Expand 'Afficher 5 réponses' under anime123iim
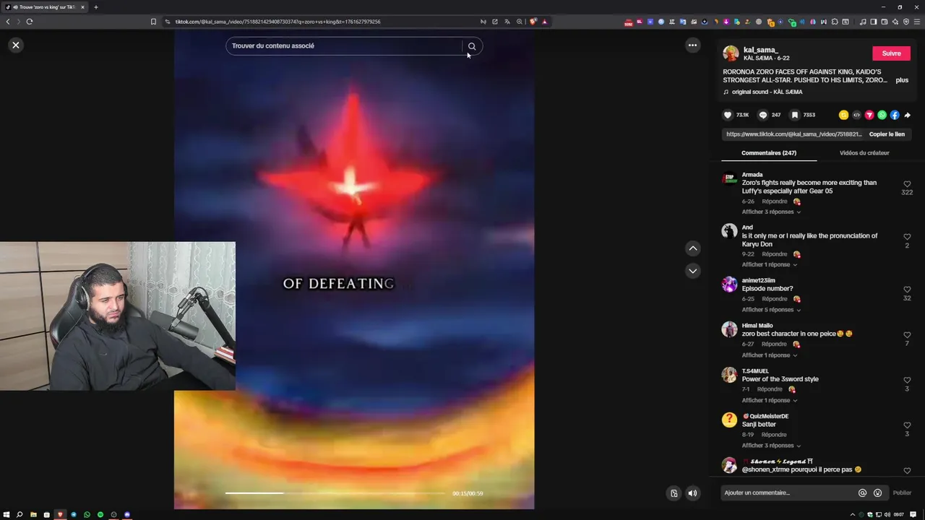The width and height of the screenshot is (925, 520). click(x=771, y=310)
